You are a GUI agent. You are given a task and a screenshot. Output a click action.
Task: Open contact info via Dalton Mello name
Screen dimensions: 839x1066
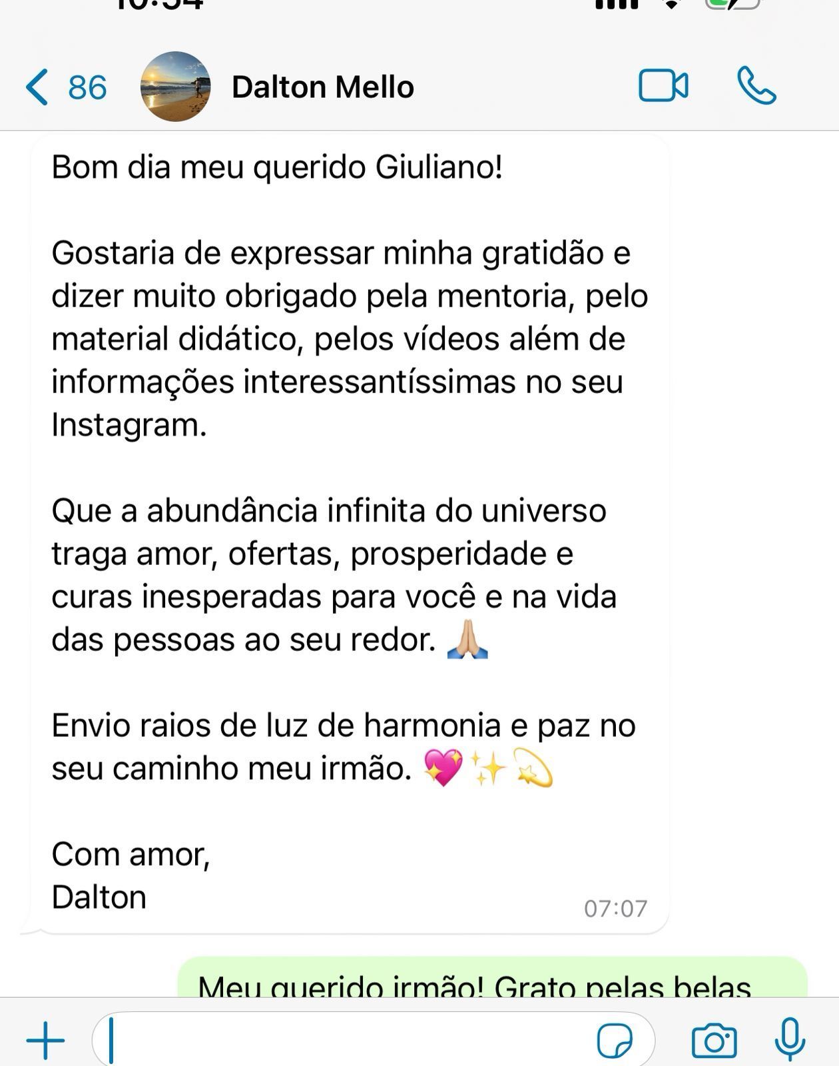pos(323,87)
